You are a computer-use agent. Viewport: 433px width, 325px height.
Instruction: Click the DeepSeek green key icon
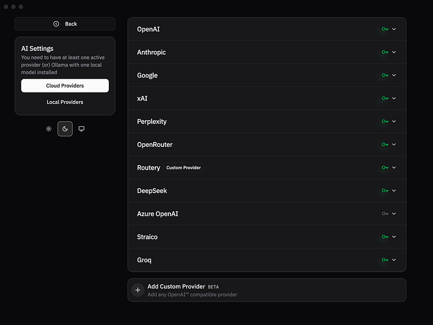[385, 191]
